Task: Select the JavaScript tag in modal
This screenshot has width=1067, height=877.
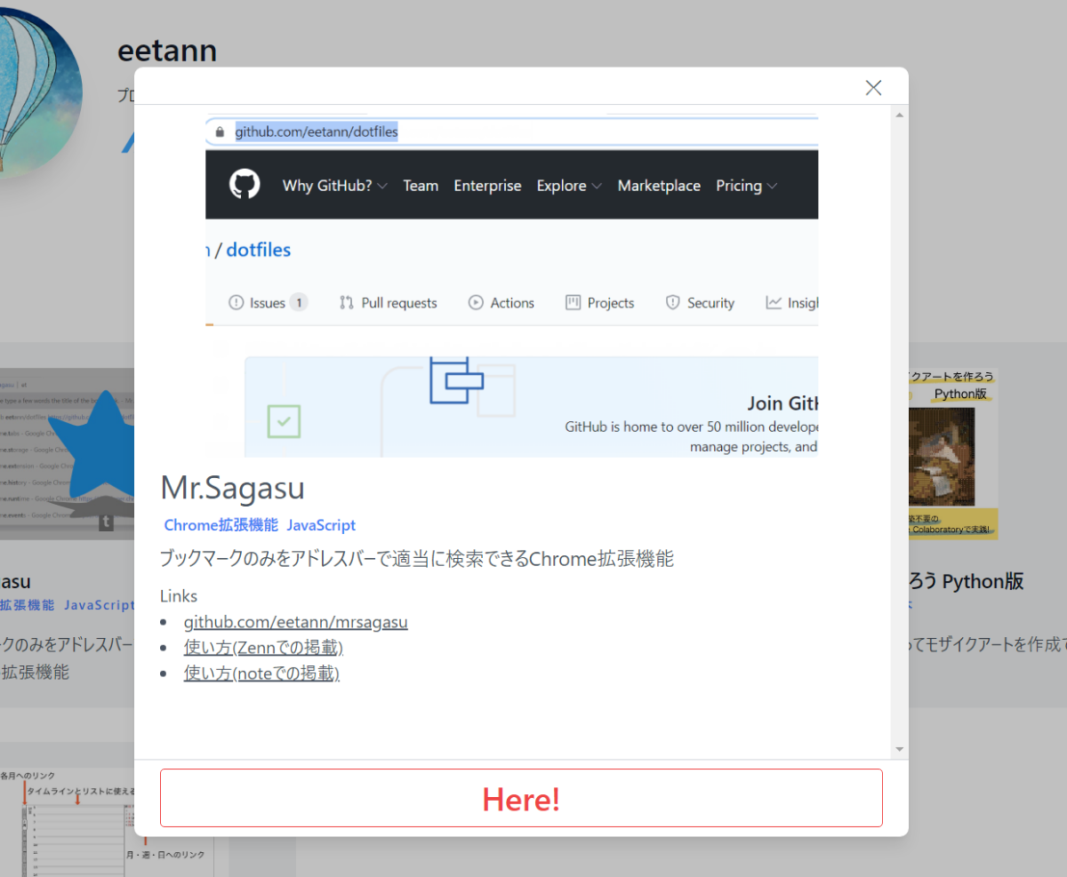Action: coord(321,525)
